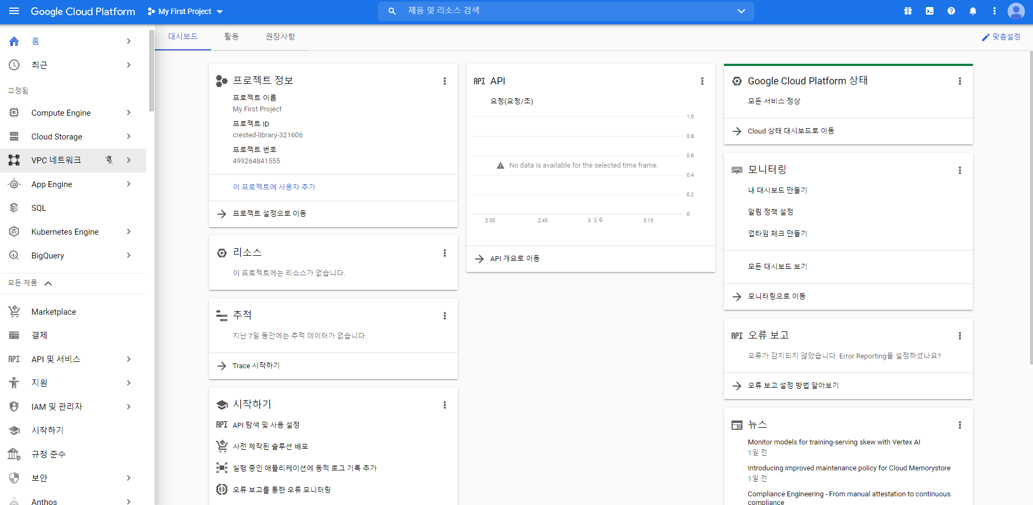Open 시작하기 card three-dot menu
The image size is (1033, 505).
445,405
